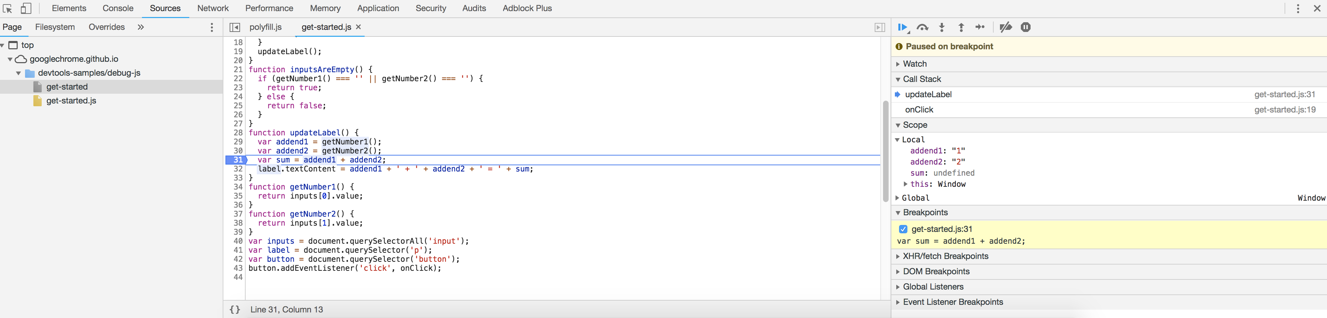1327x318 pixels.
Task: Switch to the Filesystem navigator tab
Action: click(x=55, y=27)
